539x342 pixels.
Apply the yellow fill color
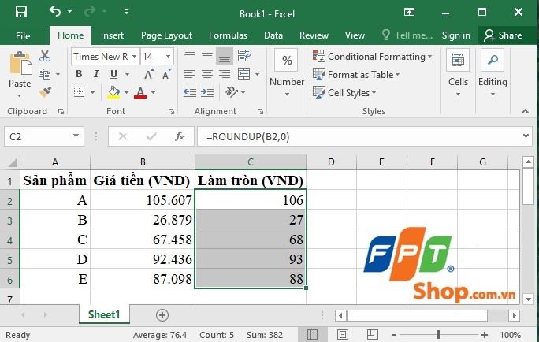click(x=113, y=92)
